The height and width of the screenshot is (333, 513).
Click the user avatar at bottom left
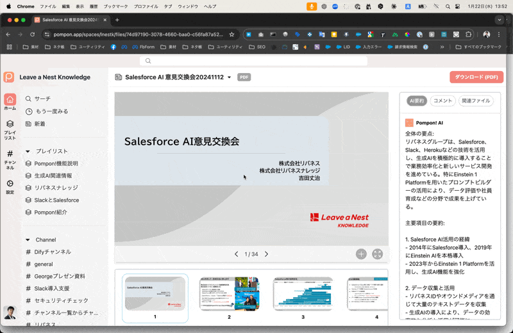[x=10, y=313]
